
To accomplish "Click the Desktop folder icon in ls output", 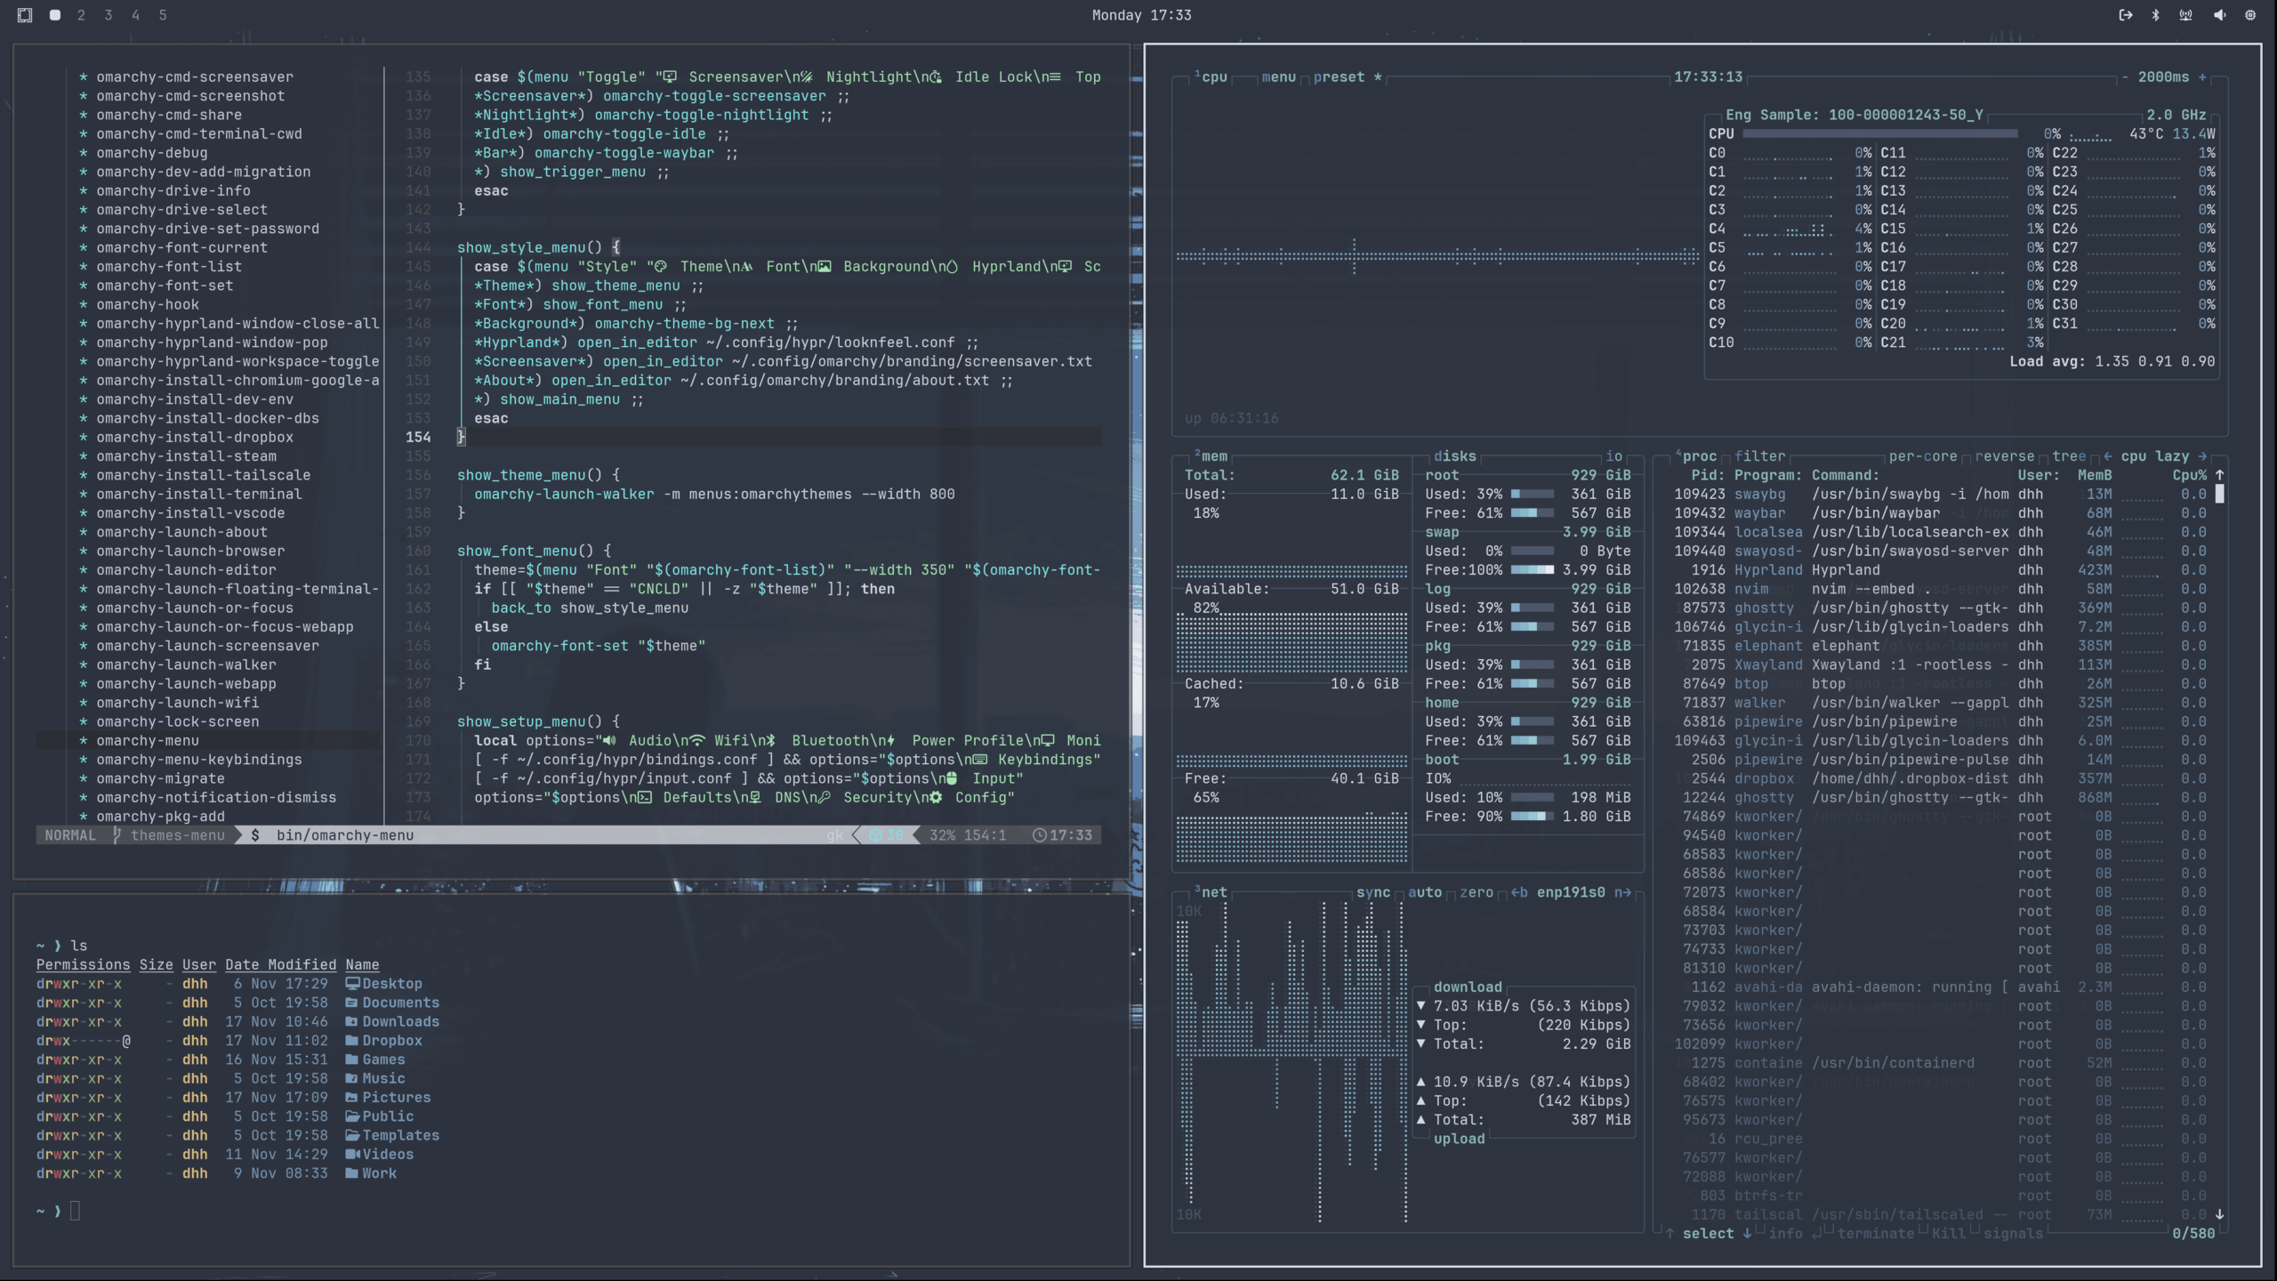I will pyautogui.click(x=352, y=984).
